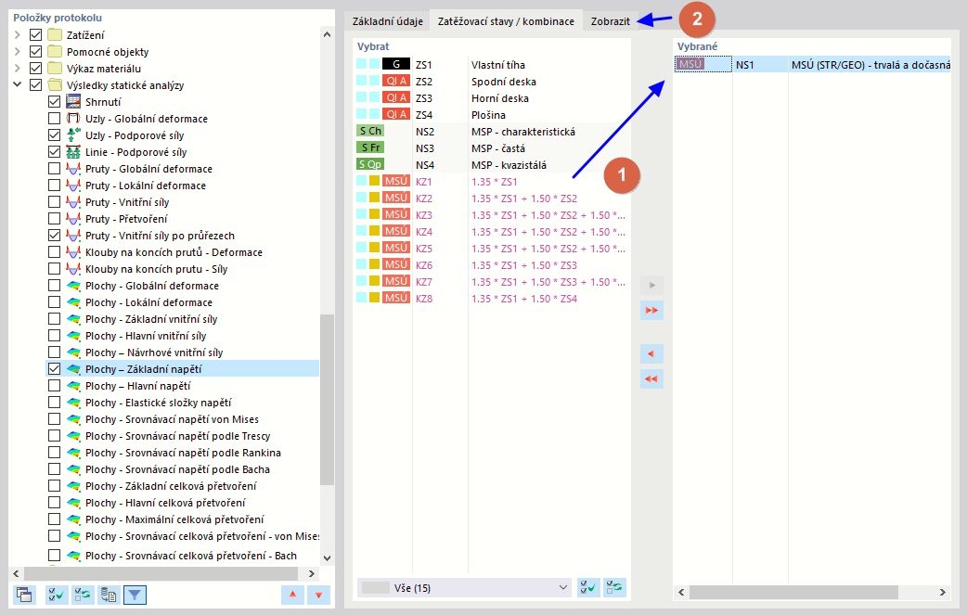967x615 pixels.
Task: Uncheck the Zatížení checkbox
Action: click(36, 34)
